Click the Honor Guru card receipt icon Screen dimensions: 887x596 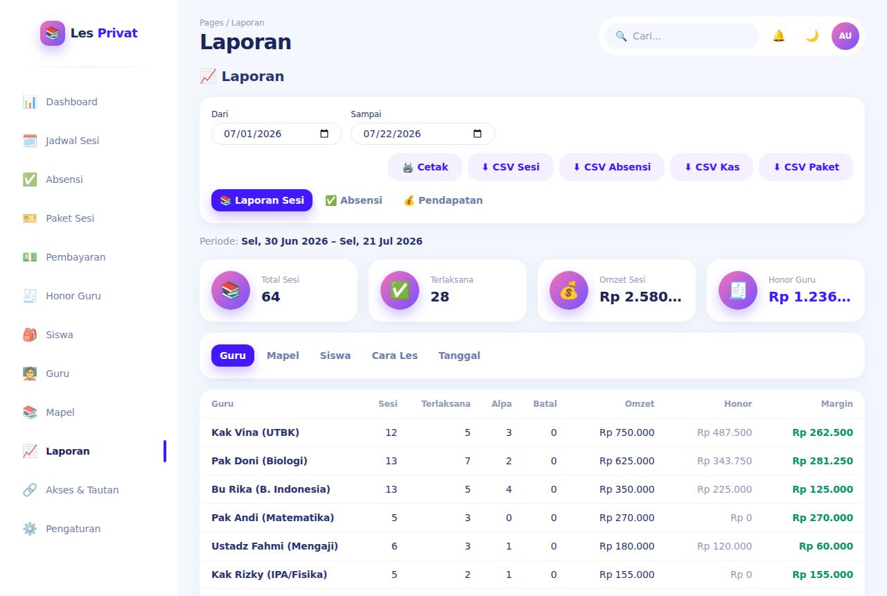pyautogui.click(x=738, y=290)
